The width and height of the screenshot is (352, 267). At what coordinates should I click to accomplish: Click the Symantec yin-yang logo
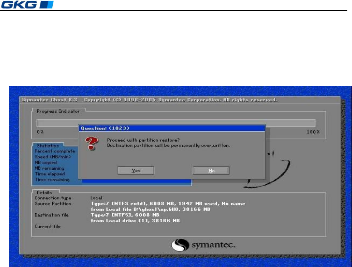click(180, 245)
